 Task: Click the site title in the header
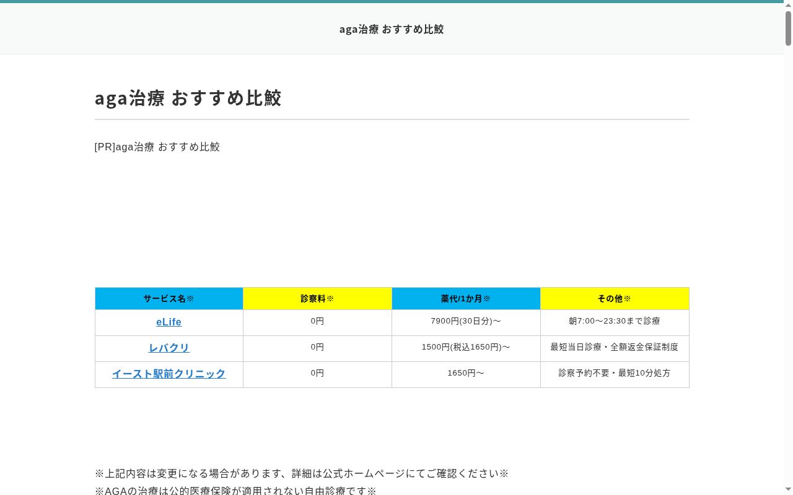coord(392,29)
